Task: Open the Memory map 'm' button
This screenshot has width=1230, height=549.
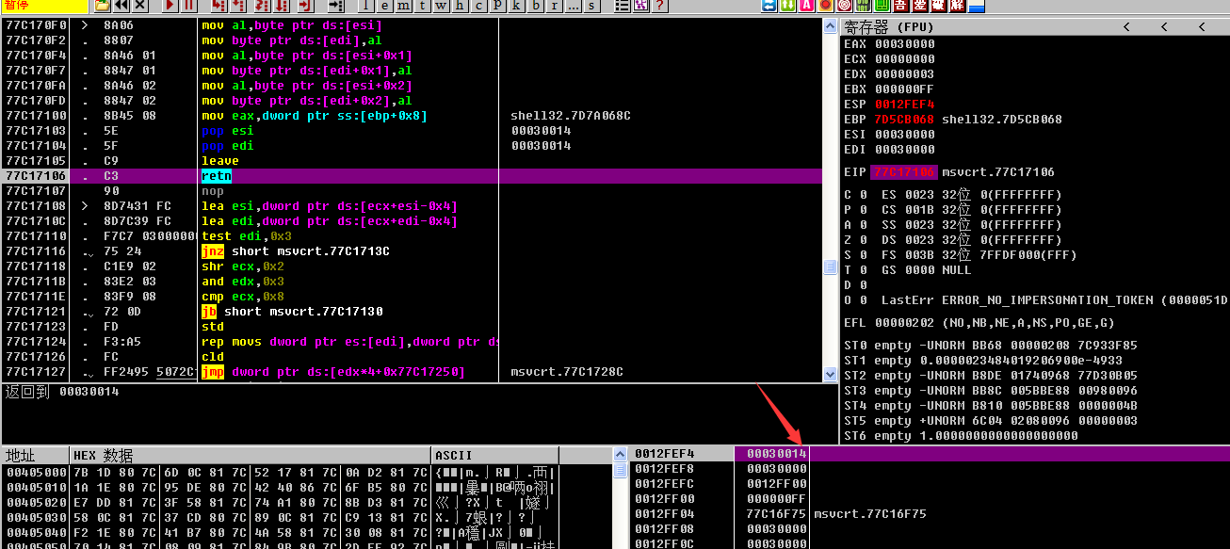Action: point(402,6)
